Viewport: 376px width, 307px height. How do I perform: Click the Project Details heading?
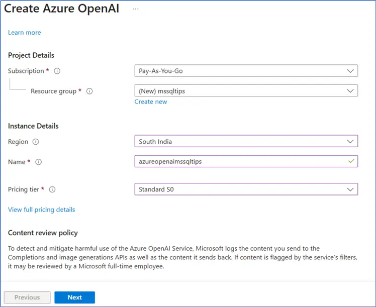click(31, 55)
